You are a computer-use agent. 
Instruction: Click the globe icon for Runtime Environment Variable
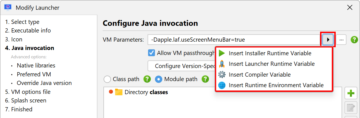coord(222,85)
